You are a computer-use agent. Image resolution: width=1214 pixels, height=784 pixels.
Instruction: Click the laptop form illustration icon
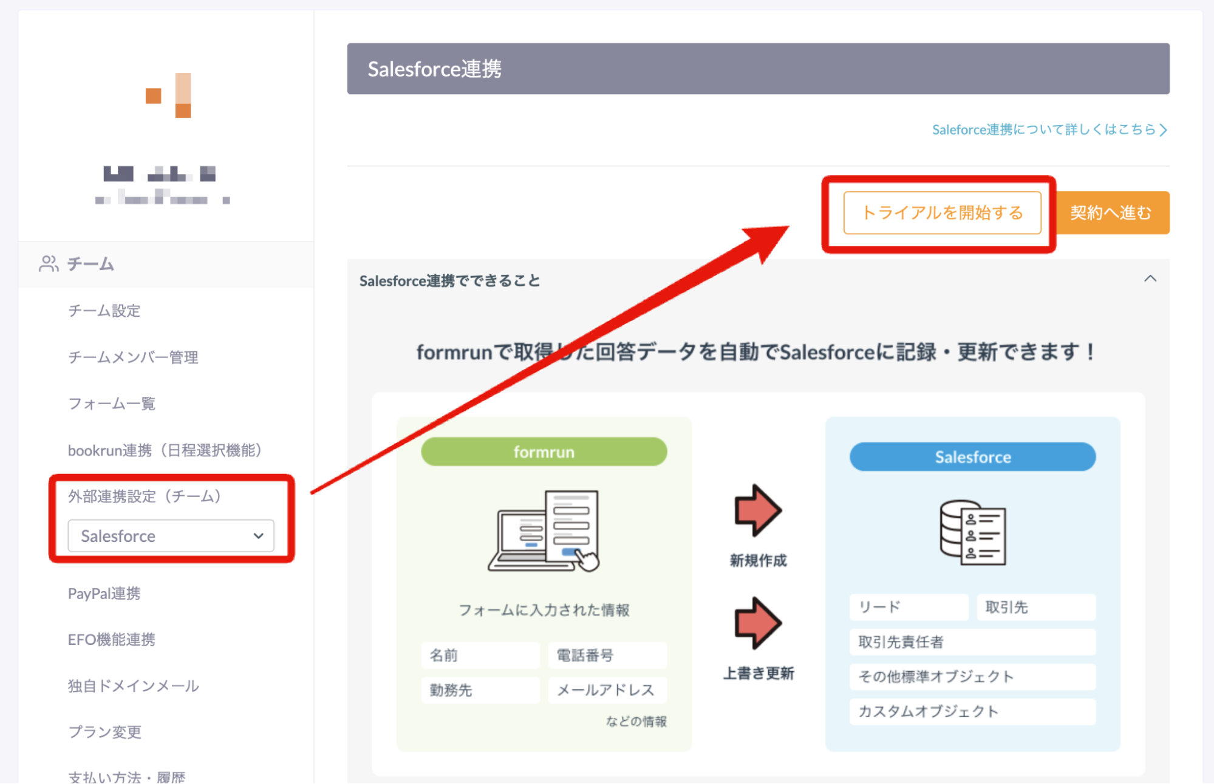(x=544, y=531)
